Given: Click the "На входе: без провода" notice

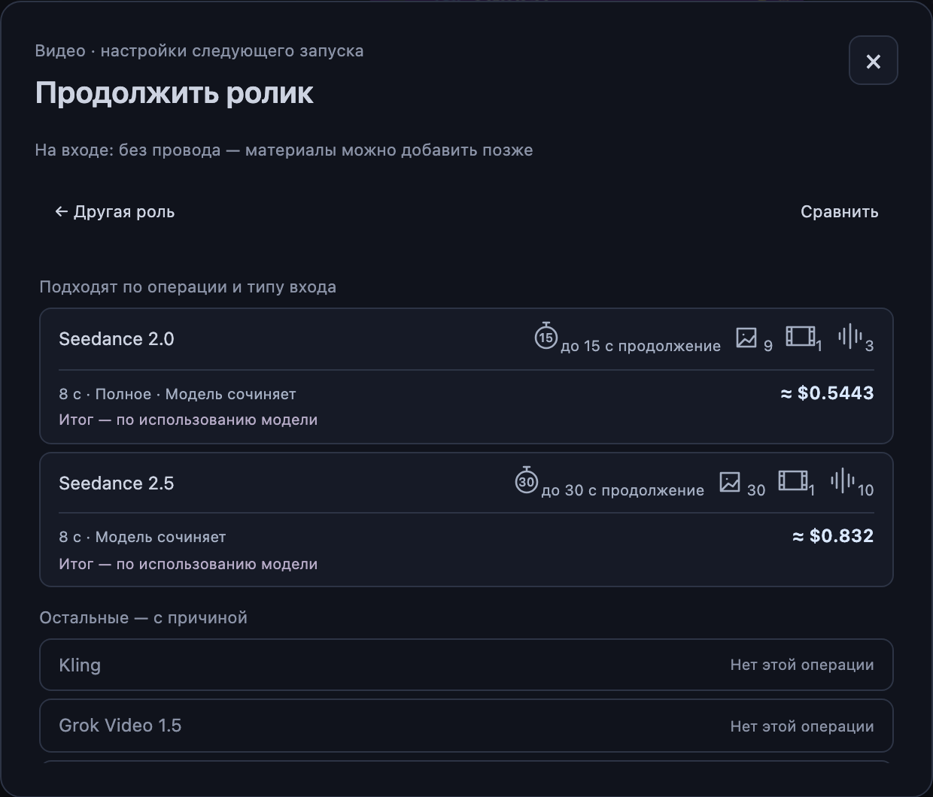Looking at the screenshot, I should tap(284, 150).
